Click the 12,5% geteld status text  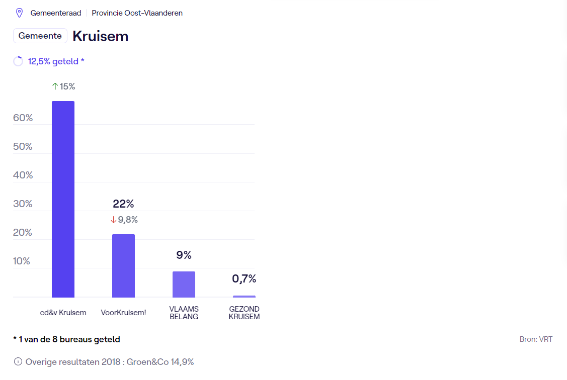[56, 61]
